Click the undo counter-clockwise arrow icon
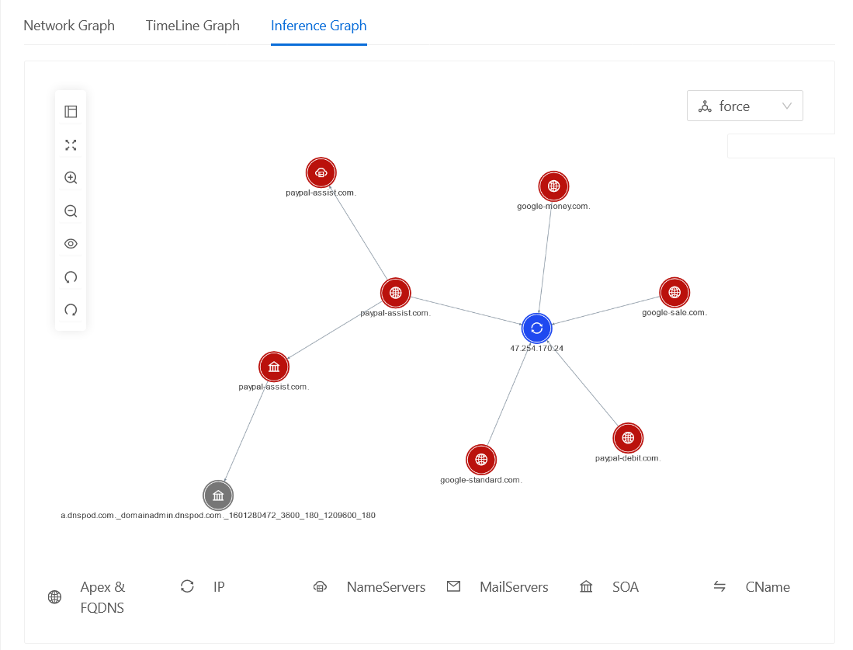Image resolution: width=853 pixels, height=650 pixels. [x=71, y=277]
